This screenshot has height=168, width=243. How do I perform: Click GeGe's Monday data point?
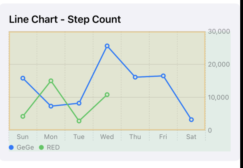point(51,106)
